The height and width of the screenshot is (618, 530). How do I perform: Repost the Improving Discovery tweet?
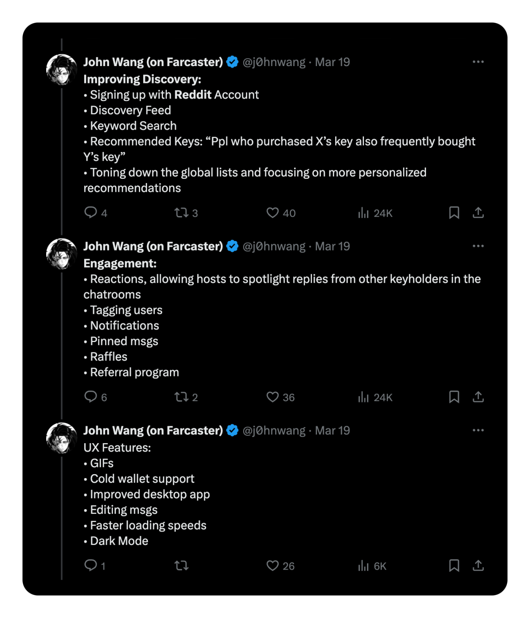pyautogui.click(x=181, y=212)
